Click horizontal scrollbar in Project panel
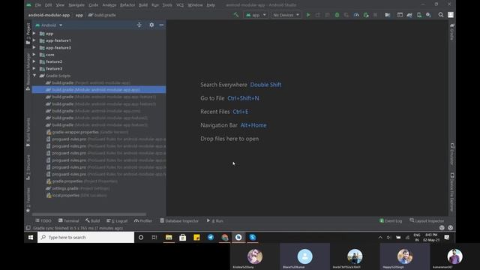This screenshot has height=270, width=480. point(89,214)
